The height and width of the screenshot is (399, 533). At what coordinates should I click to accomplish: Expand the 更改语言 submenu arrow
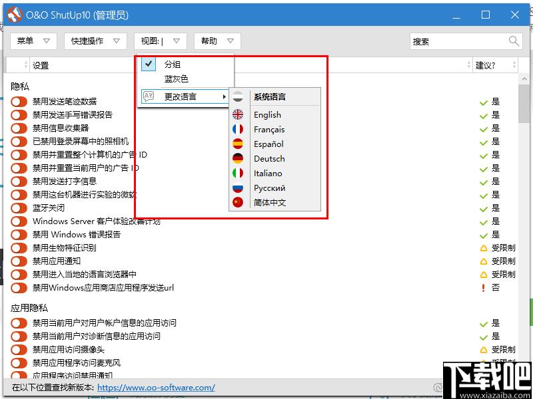(224, 97)
